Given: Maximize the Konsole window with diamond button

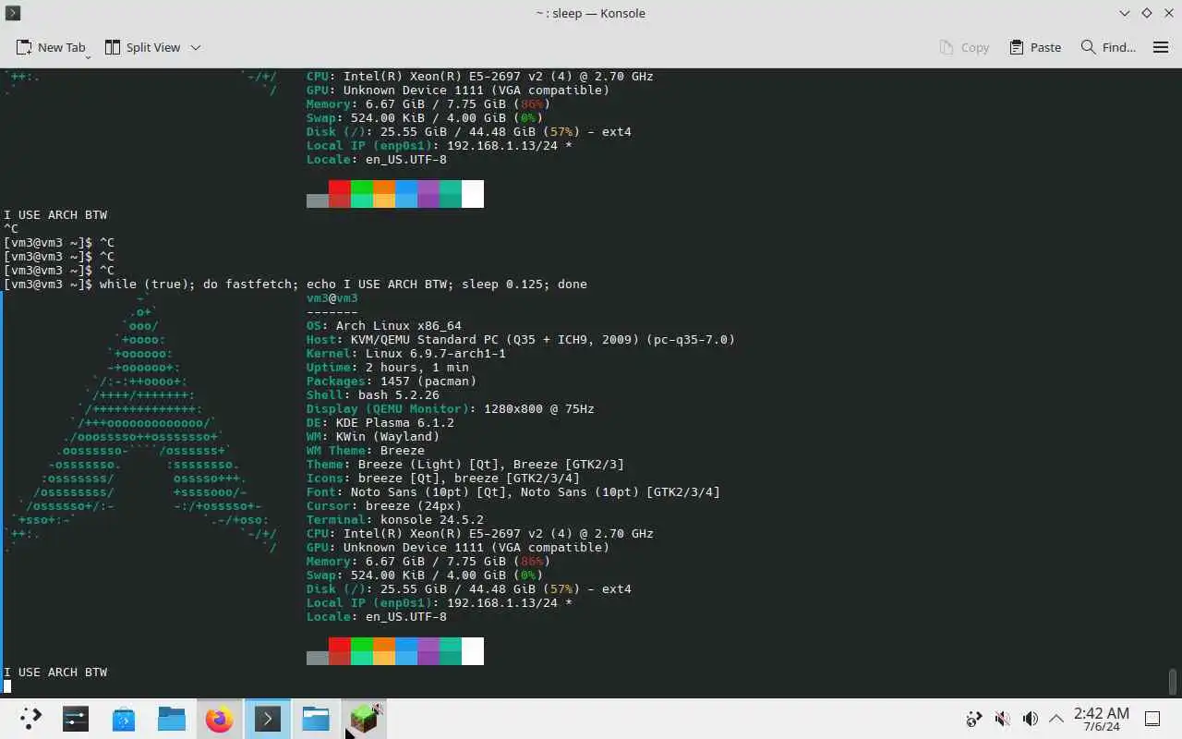Looking at the screenshot, I should [1146, 13].
